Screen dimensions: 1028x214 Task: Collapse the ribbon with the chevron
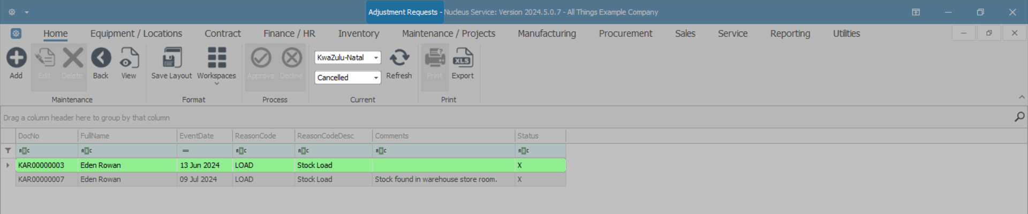[x=1022, y=97]
